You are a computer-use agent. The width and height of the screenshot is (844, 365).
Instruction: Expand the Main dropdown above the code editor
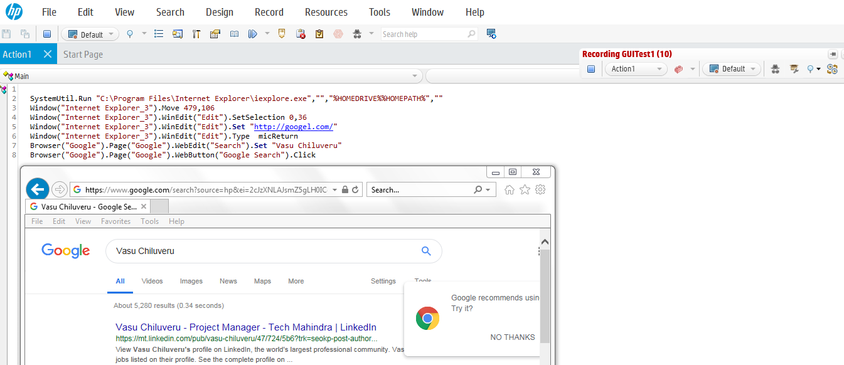pyautogui.click(x=414, y=76)
